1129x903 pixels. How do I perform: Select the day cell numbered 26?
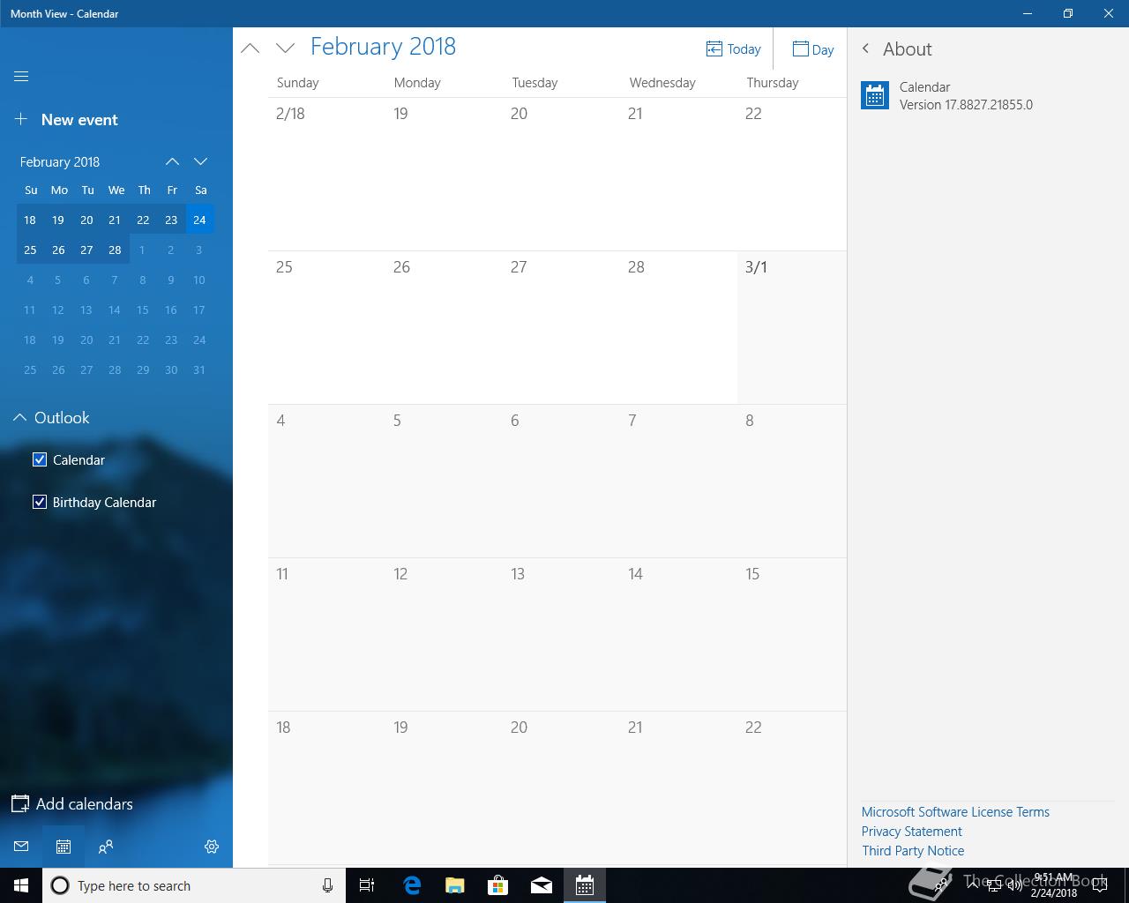[444, 328]
